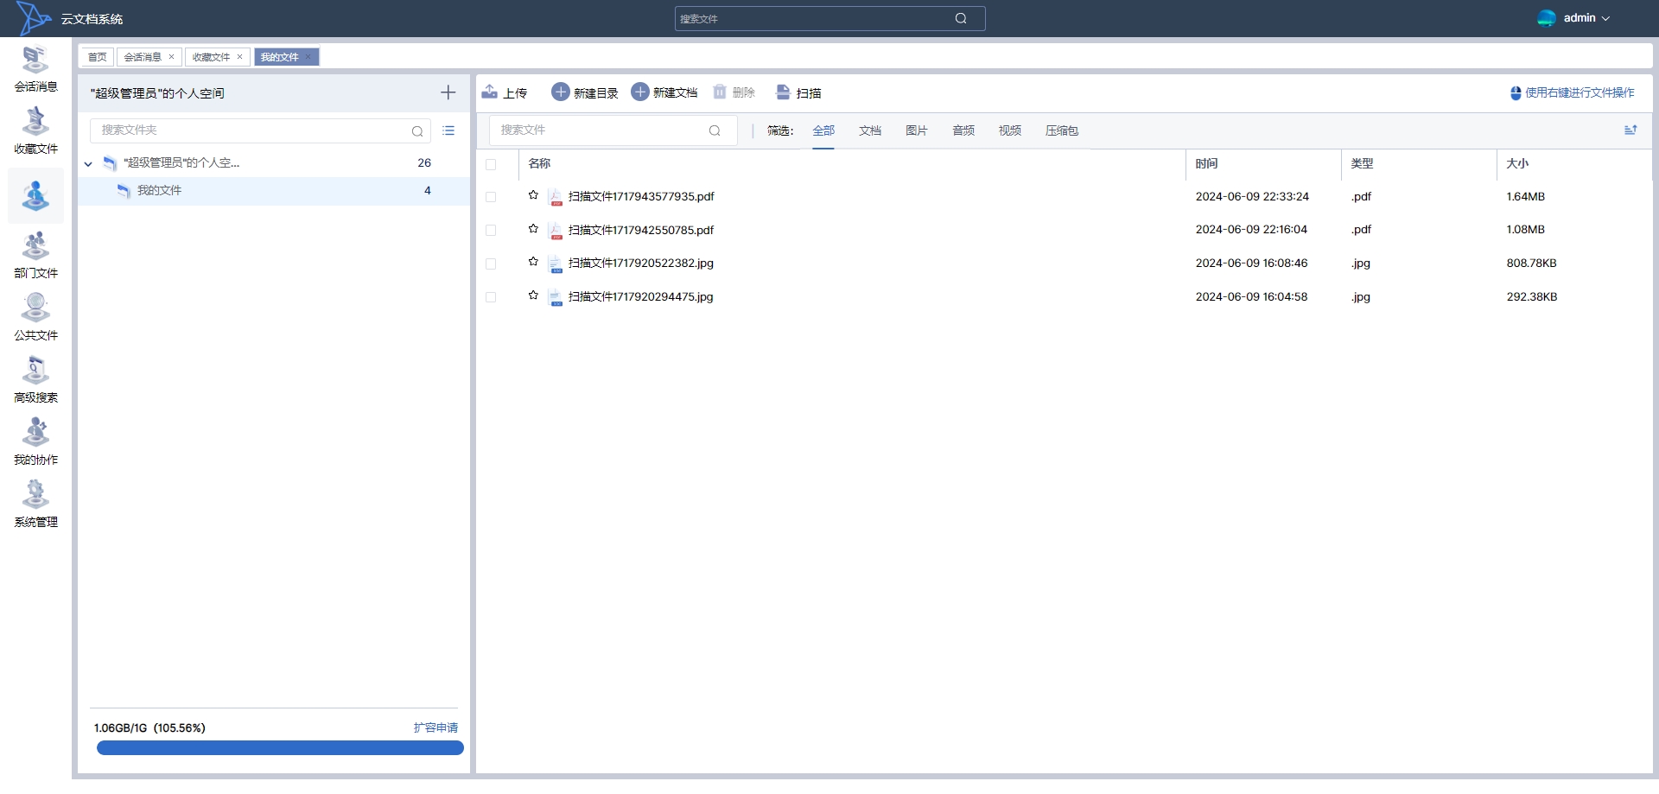Filter by 全部
The width and height of the screenshot is (1659, 794).
823,130
